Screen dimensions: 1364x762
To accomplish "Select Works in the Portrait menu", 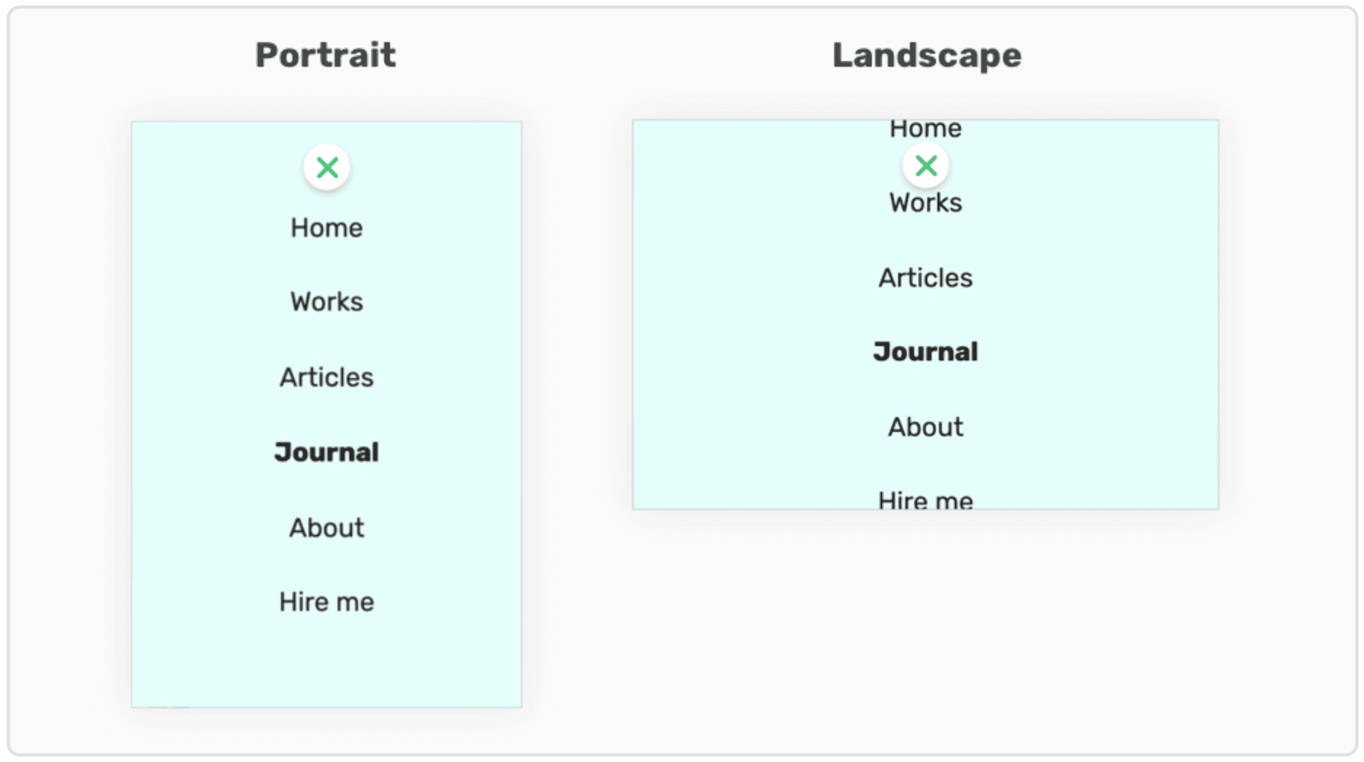I will click(x=326, y=302).
